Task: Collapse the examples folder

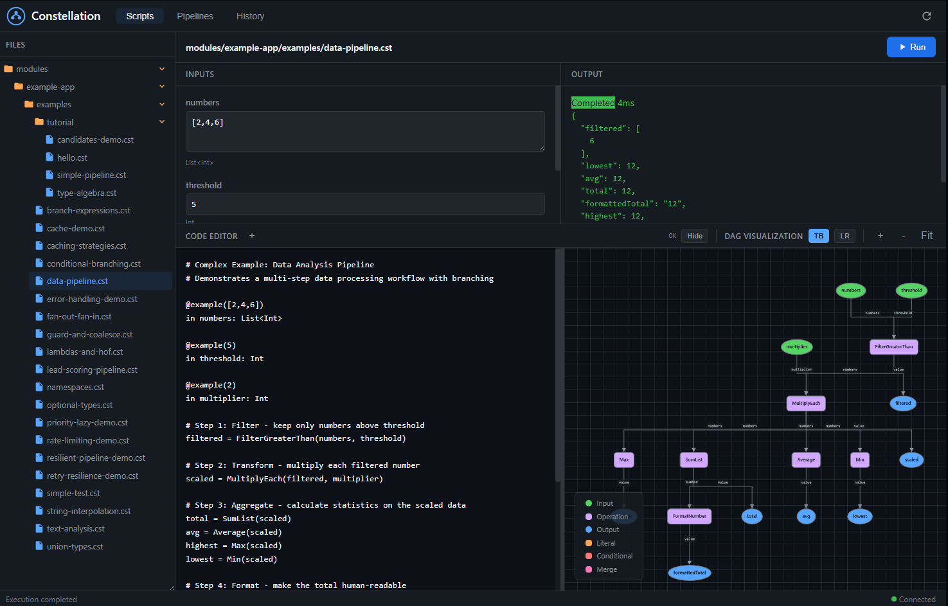Action: (162, 104)
